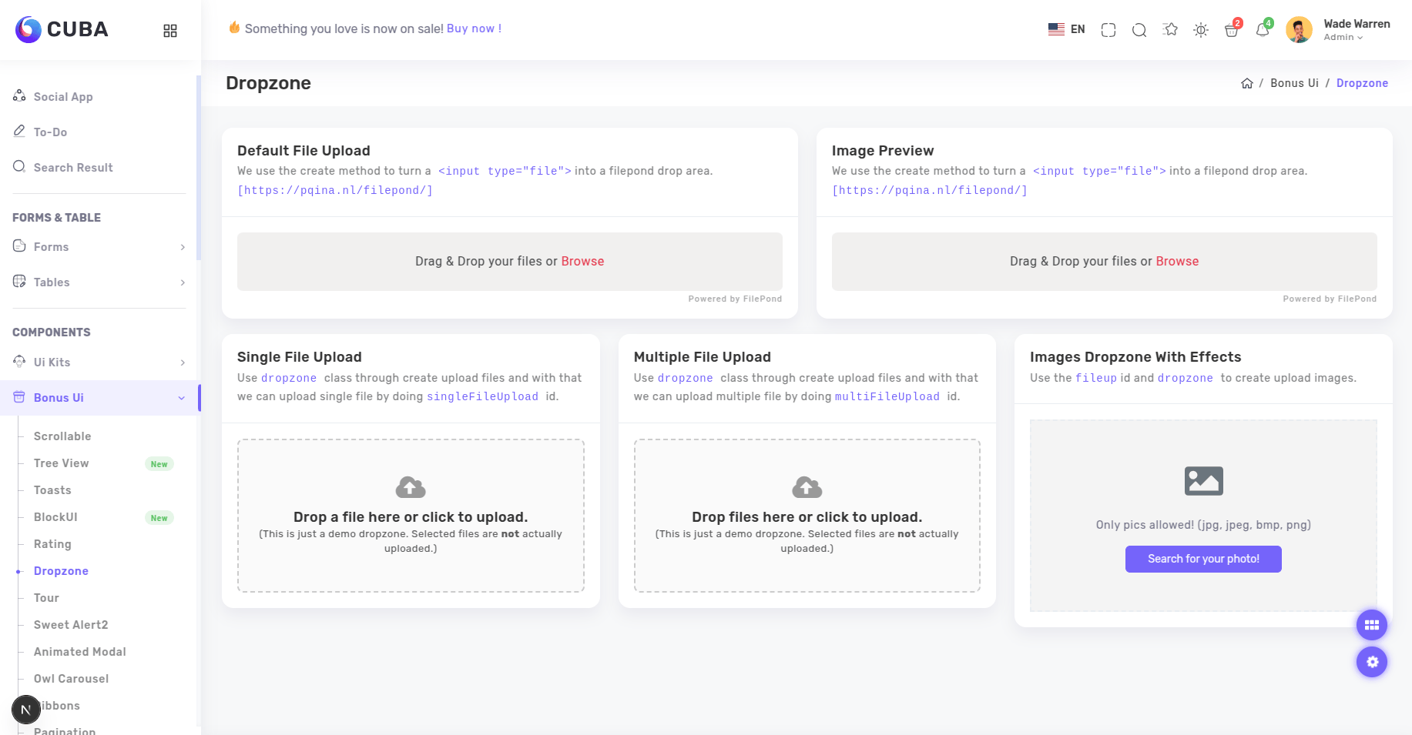Click the CUBA logo
Viewport: 1412px width, 735px height.
point(62,29)
